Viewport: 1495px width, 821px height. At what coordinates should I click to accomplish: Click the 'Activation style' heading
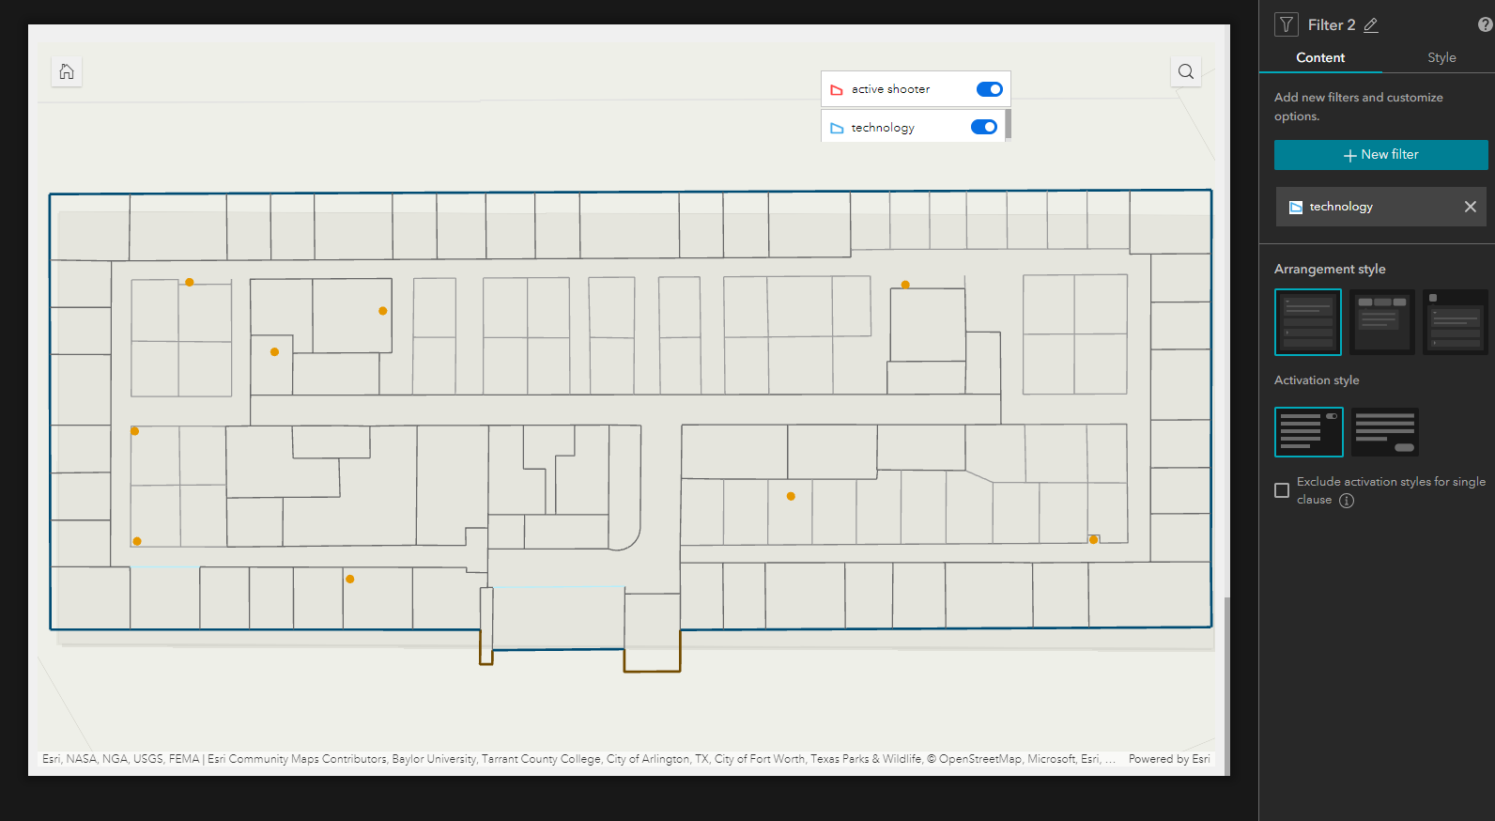[1317, 380]
